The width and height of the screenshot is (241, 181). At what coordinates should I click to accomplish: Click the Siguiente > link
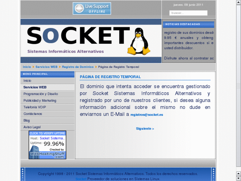tap(145, 129)
